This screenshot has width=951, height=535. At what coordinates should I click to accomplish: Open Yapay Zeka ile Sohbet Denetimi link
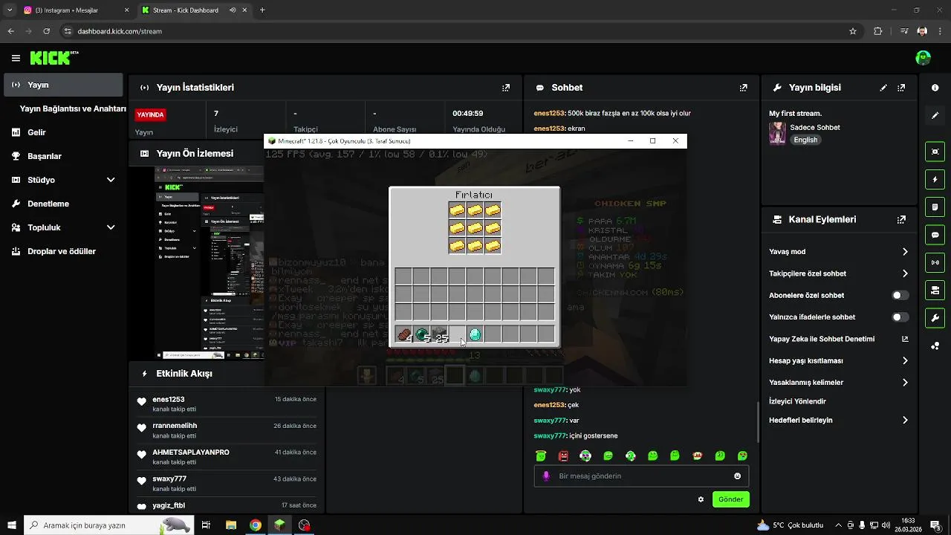click(822, 339)
